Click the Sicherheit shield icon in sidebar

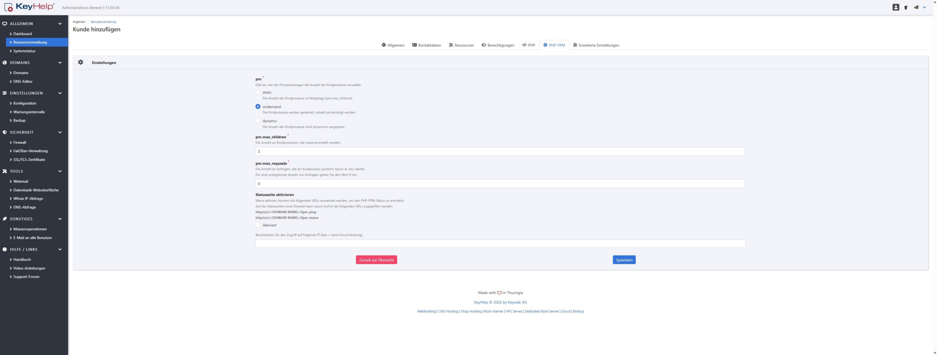coord(5,132)
